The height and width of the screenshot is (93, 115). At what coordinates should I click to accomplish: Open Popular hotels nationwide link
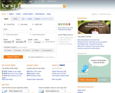click(x=35, y=79)
